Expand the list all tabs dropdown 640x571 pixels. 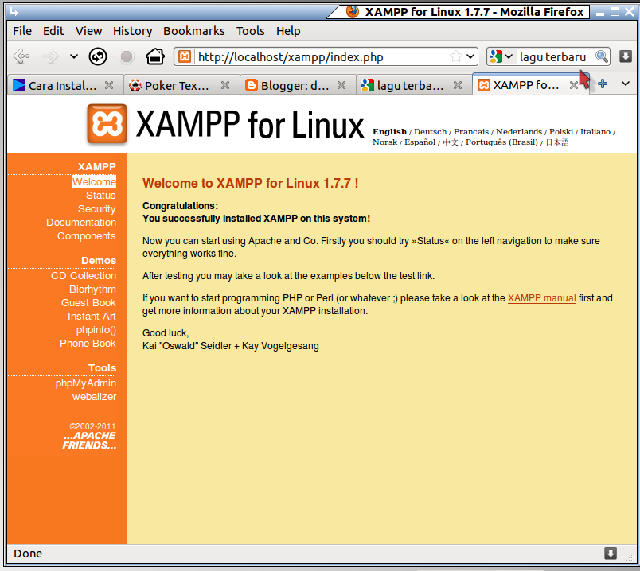tap(626, 84)
